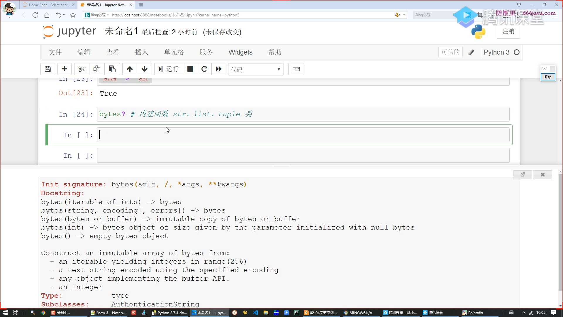Image resolution: width=563 pixels, height=317 pixels.
Task: Cut selected cells with scissors icon
Action: click(x=82, y=69)
